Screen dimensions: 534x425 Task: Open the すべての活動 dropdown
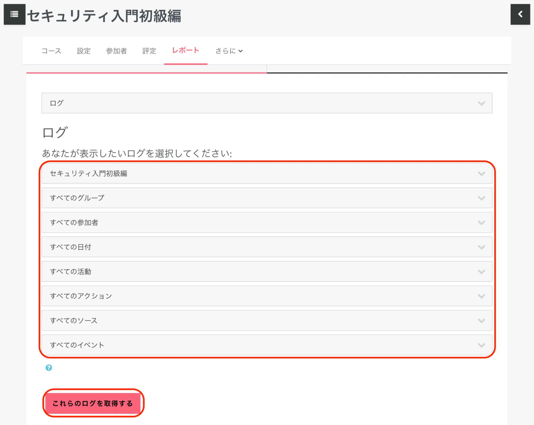click(267, 272)
